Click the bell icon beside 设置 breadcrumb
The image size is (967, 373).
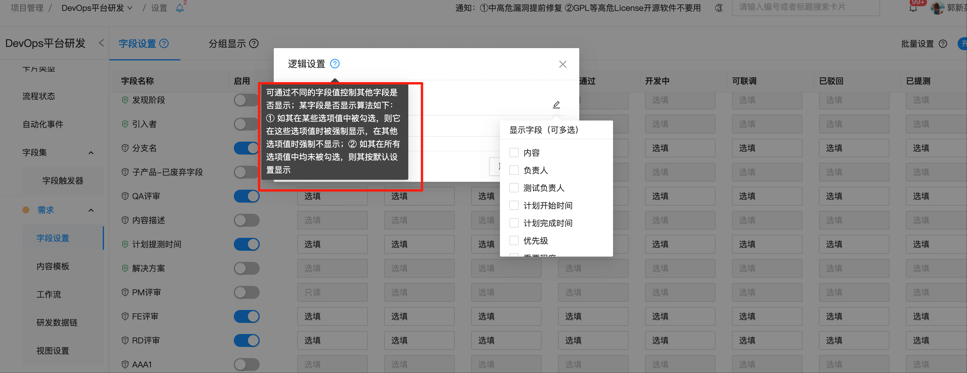179,8
